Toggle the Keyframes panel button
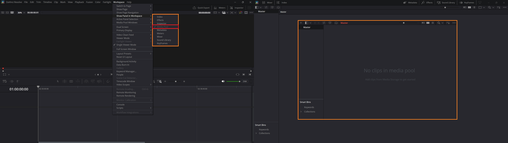The width and height of the screenshot is (508, 143). point(467,2)
